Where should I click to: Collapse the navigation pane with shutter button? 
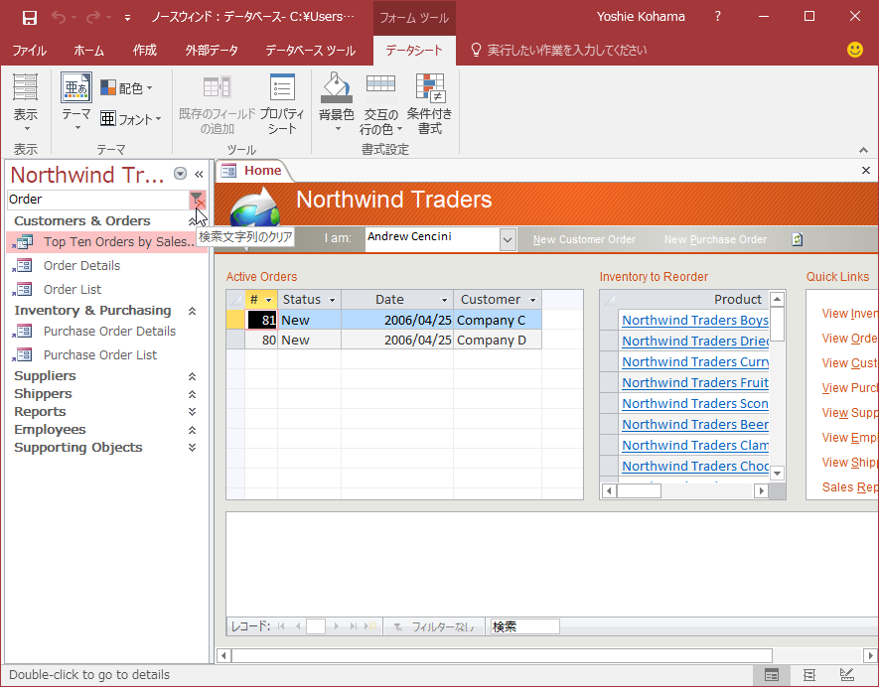coord(199,175)
